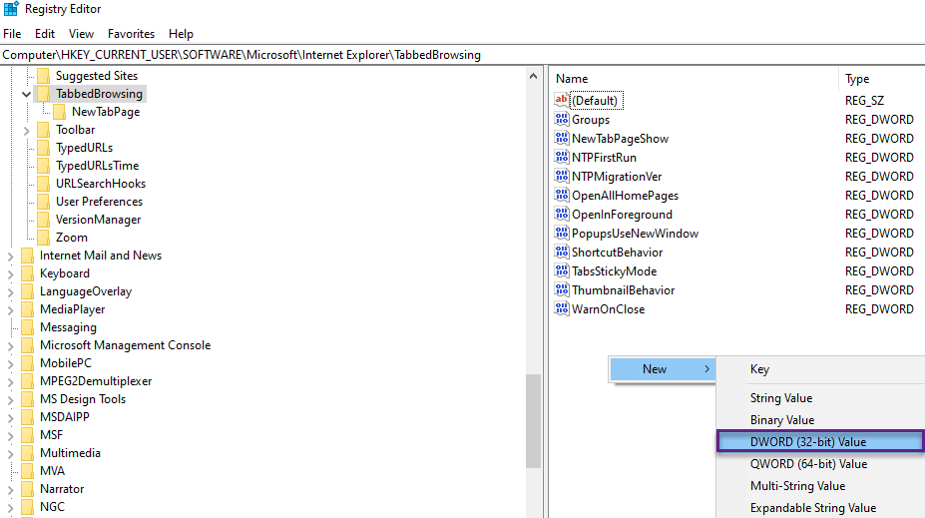Image resolution: width=925 pixels, height=518 pixels.
Task: Select String Value in the New submenu
Action: (x=781, y=398)
